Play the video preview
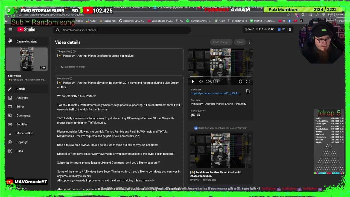 [x=193, y=82]
